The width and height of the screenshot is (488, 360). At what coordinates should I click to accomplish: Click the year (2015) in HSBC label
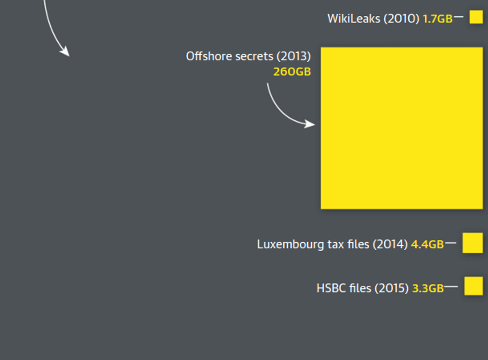391,288
